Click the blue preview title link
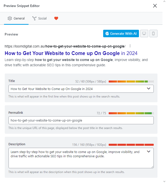 point(71,53)
